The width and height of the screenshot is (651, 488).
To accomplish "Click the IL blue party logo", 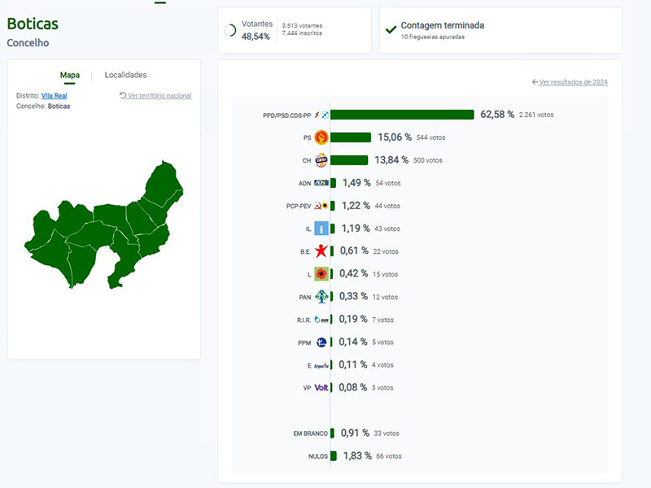I will click(x=321, y=229).
